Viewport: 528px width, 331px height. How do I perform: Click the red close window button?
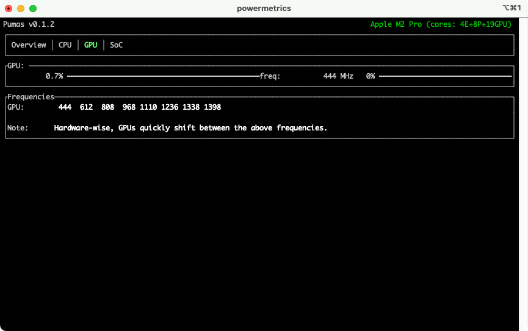[x=9, y=9]
